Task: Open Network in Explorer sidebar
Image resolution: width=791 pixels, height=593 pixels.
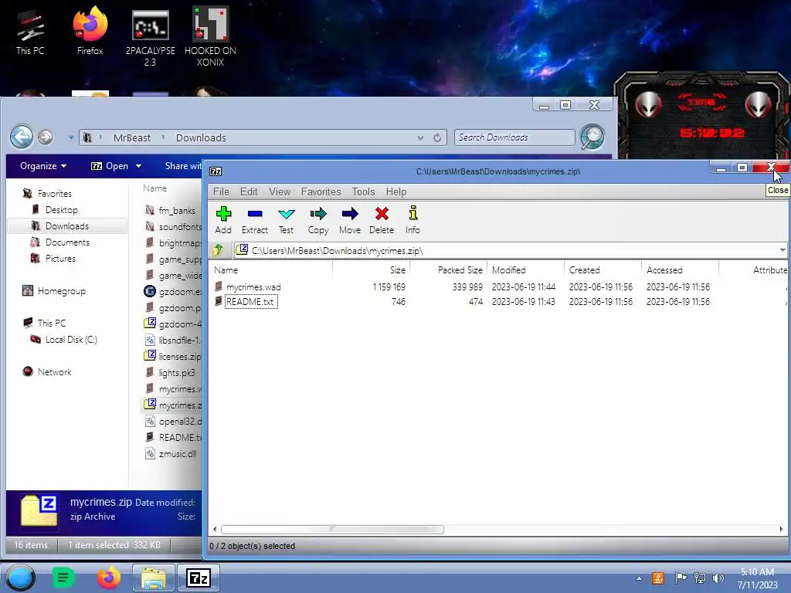Action: (x=54, y=371)
